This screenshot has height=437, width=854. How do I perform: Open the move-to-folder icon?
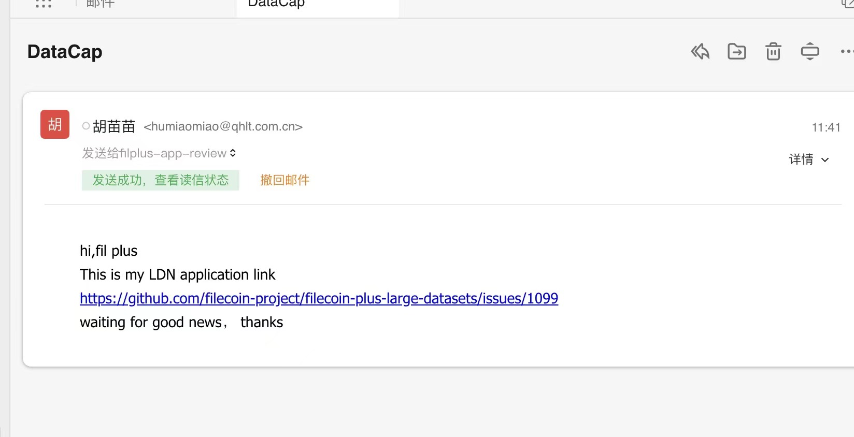click(736, 52)
